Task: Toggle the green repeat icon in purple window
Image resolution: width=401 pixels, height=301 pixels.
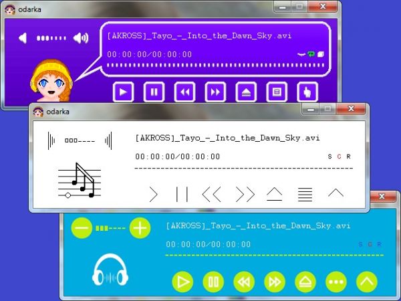Action: tap(311, 54)
